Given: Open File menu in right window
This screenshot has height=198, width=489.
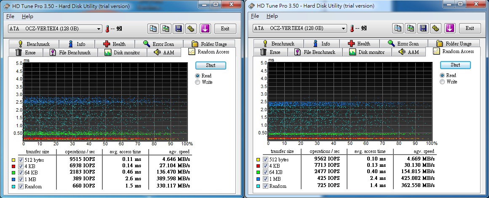Looking at the screenshot, I should tap(255, 16).
